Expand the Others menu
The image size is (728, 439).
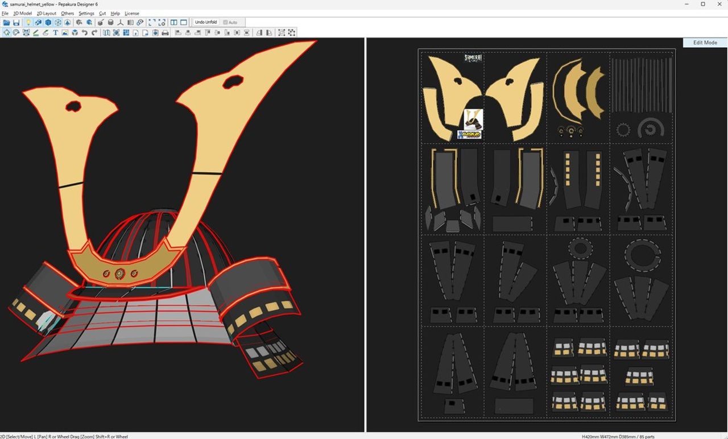click(x=67, y=13)
